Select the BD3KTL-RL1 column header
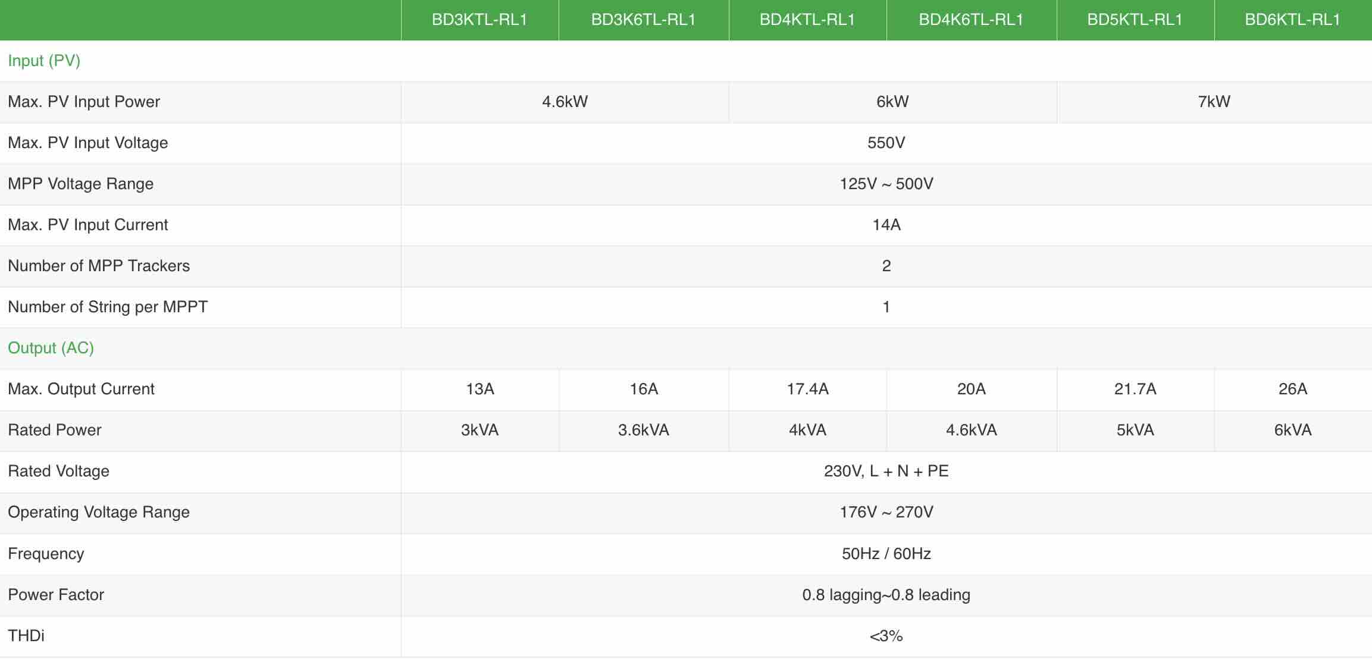The width and height of the screenshot is (1372, 659). coord(480,20)
